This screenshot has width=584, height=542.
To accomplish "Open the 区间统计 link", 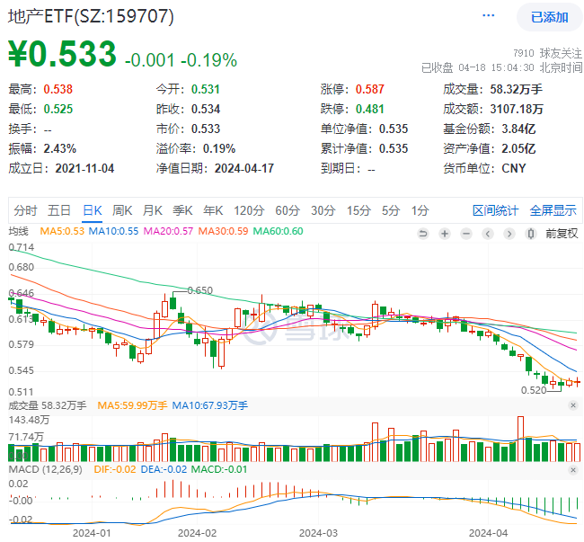I will pos(495,210).
